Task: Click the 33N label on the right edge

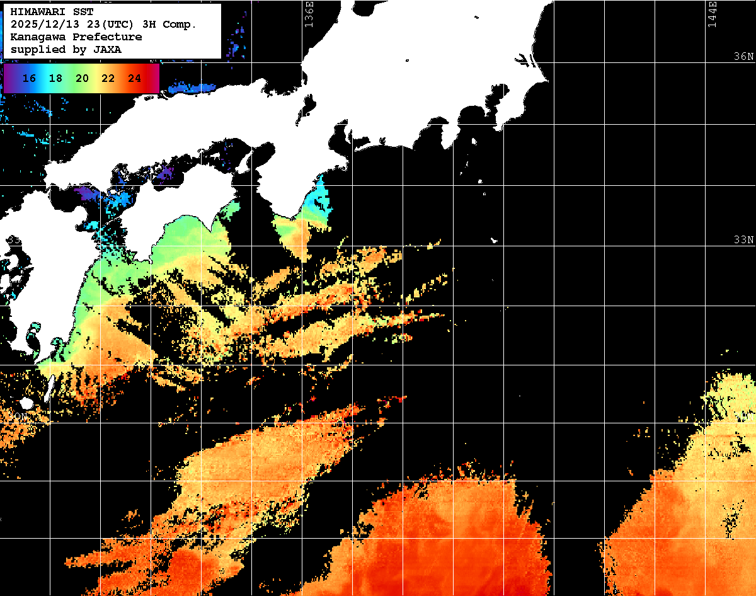Action: [x=743, y=240]
